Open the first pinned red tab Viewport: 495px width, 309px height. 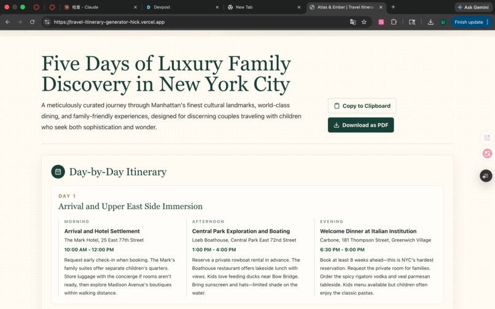36,7
